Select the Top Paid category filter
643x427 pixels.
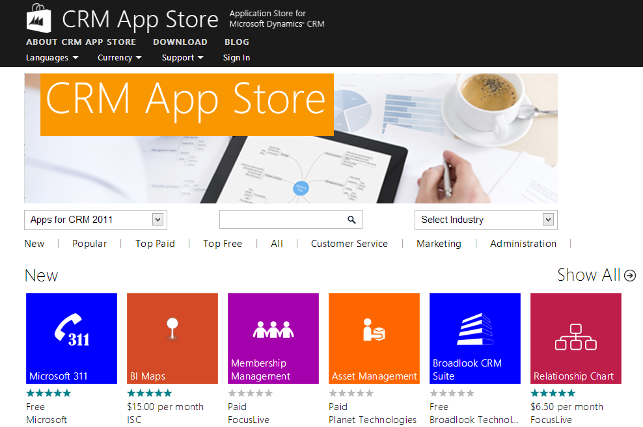pos(155,244)
